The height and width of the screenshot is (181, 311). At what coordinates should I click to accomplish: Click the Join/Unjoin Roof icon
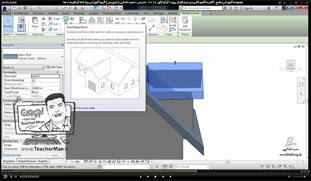click(66, 19)
